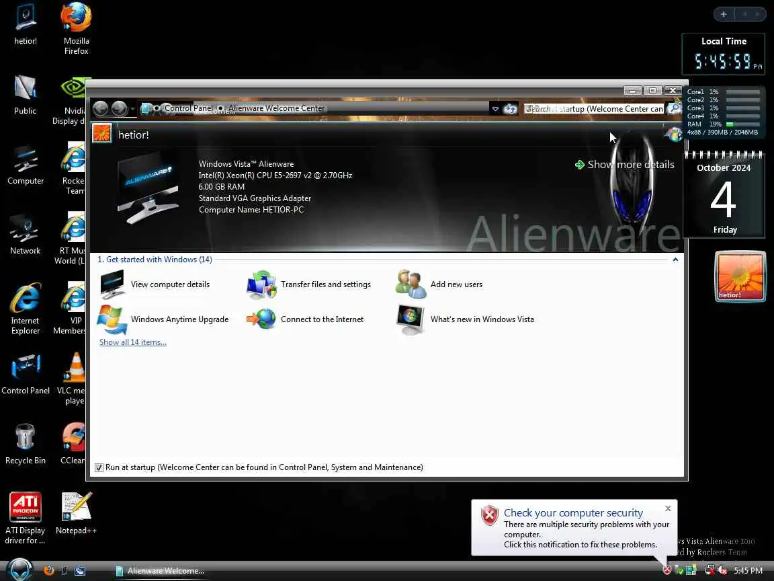
Task: Click Alienware Welcome Center breadcrumb
Action: (x=276, y=108)
